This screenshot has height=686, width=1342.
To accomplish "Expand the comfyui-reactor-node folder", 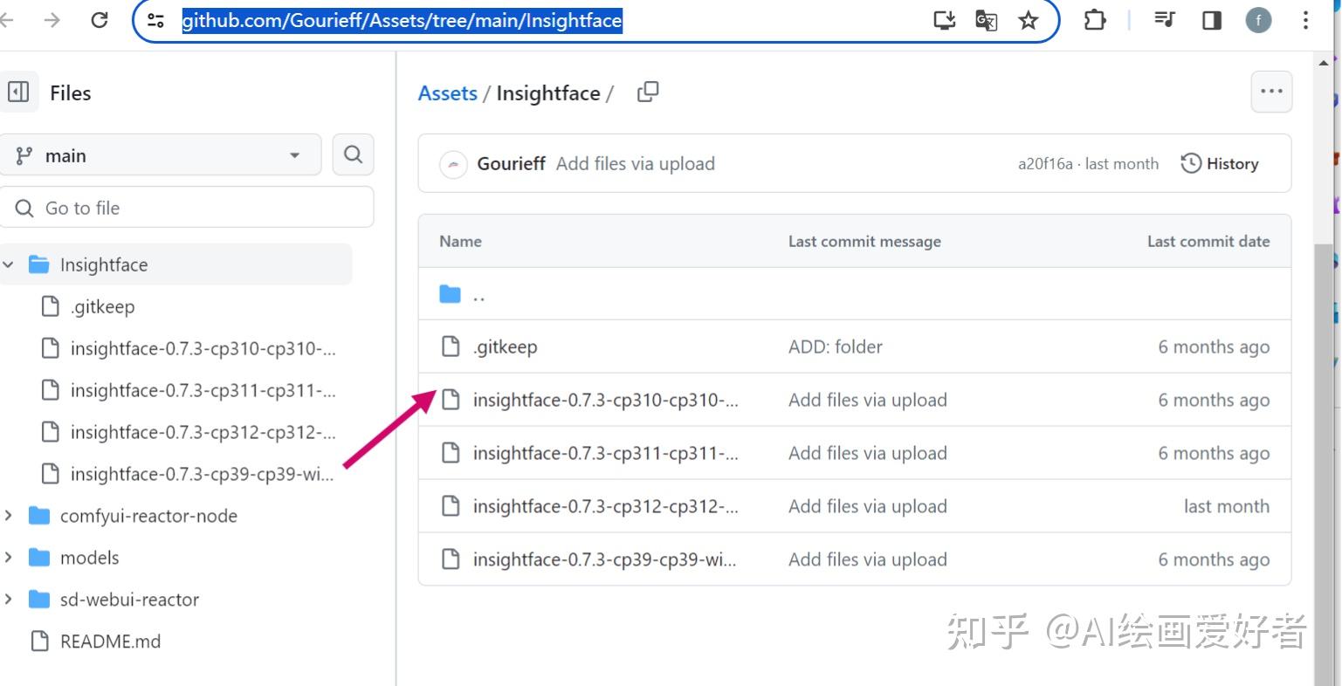I will coord(9,516).
